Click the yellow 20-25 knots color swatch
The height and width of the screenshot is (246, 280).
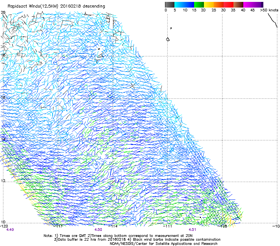tap(209, 5)
